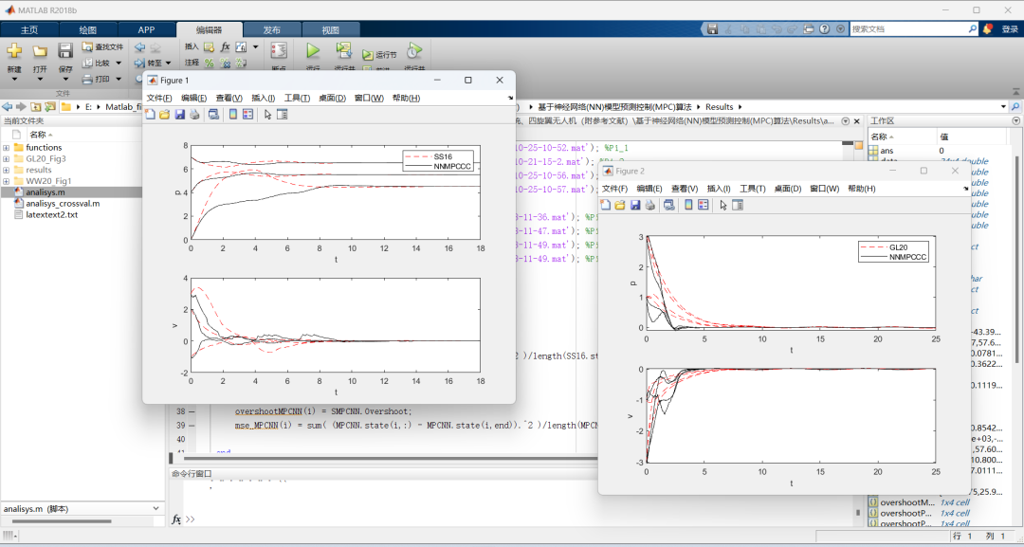Click the notification bell icon

tap(987, 28)
